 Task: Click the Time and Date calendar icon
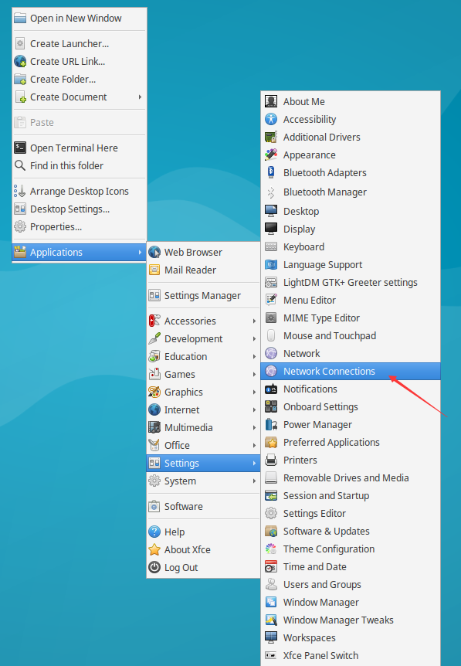271,566
